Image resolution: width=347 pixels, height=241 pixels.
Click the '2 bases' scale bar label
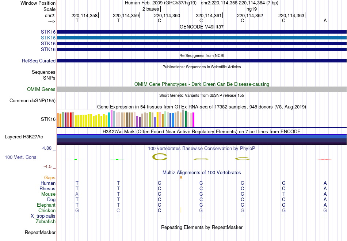tap(150, 9)
